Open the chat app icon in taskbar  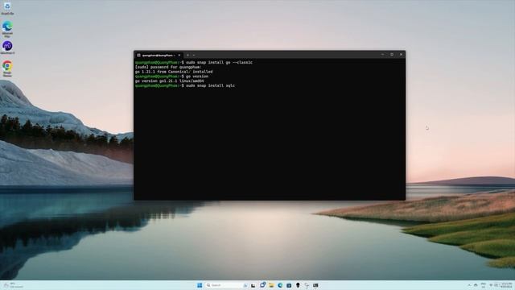pos(262,285)
